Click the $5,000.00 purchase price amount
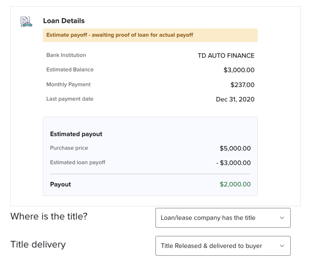The height and width of the screenshot is (264, 327). point(235,148)
